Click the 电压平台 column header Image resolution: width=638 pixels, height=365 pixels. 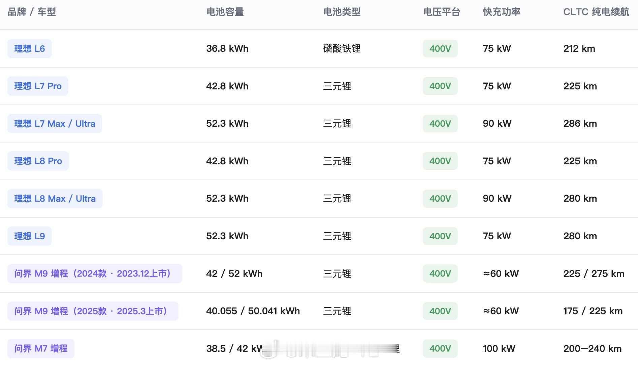tap(442, 12)
